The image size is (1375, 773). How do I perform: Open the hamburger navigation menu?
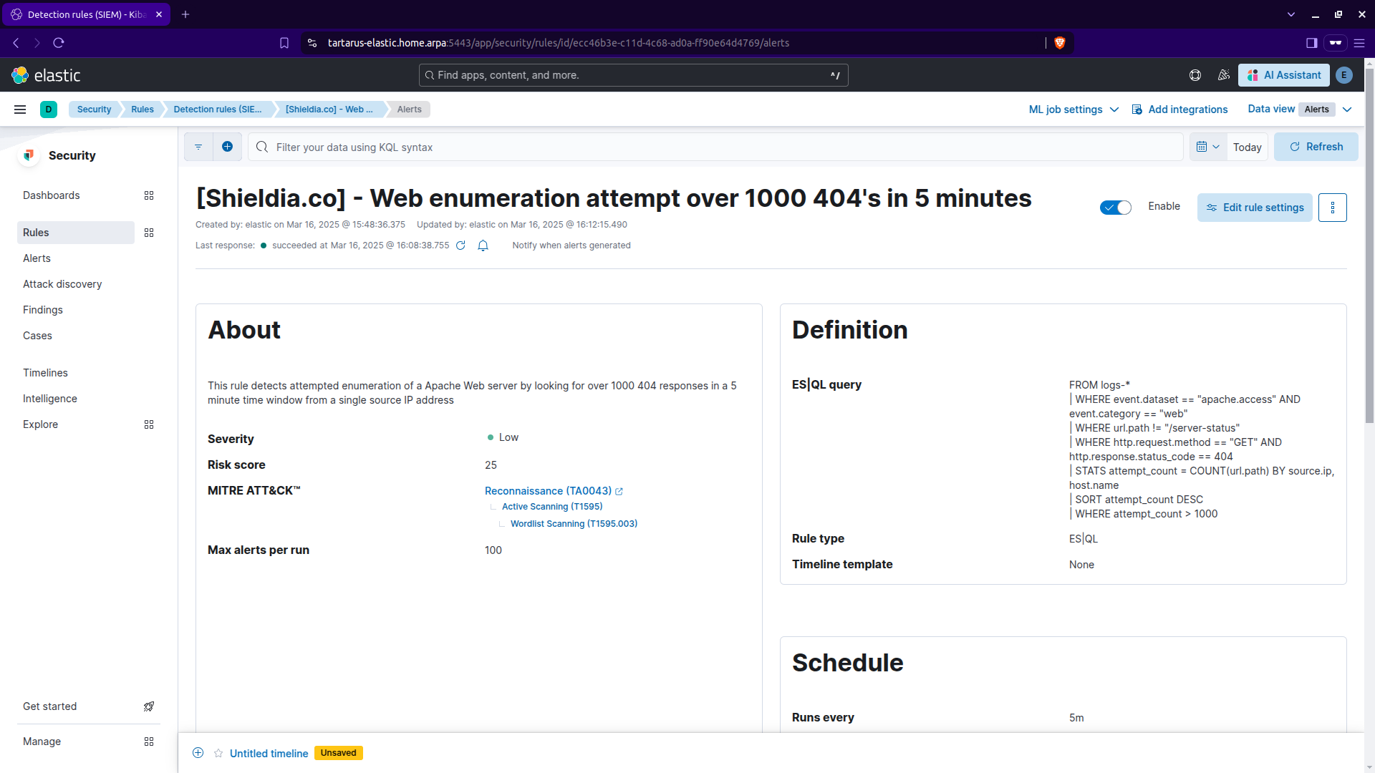click(x=20, y=110)
